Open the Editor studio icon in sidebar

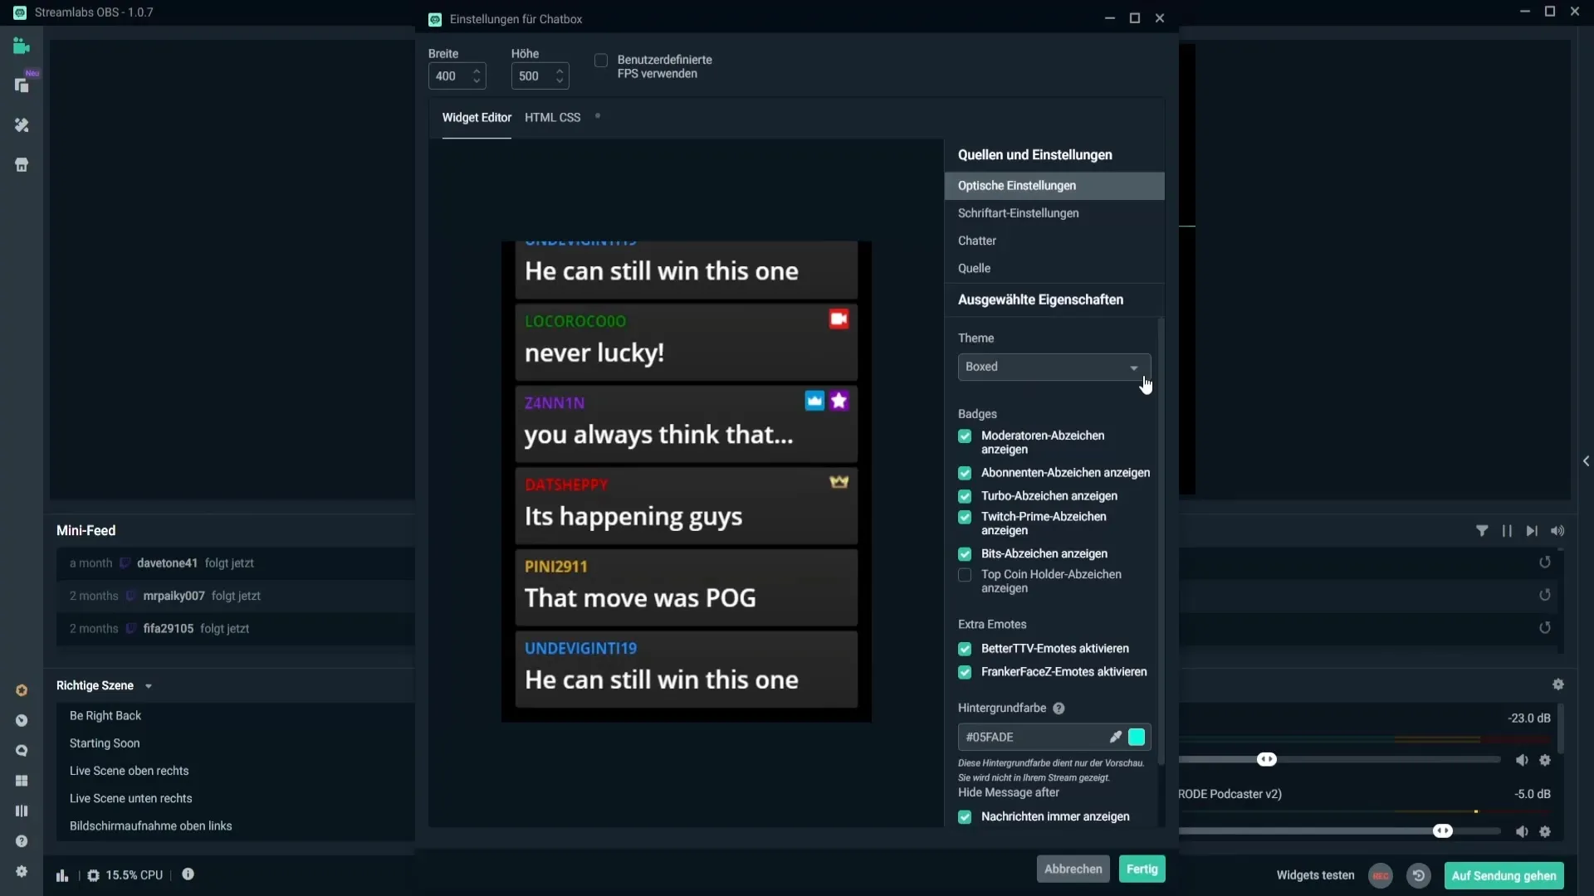click(22, 46)
